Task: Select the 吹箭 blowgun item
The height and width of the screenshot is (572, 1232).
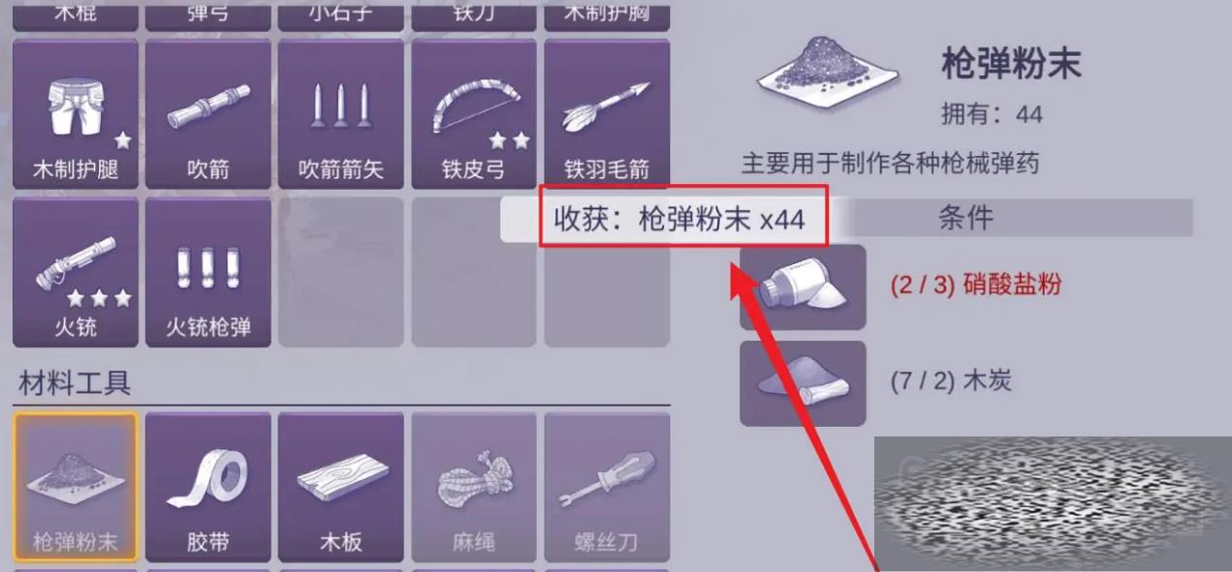Action: coord(208,114)
